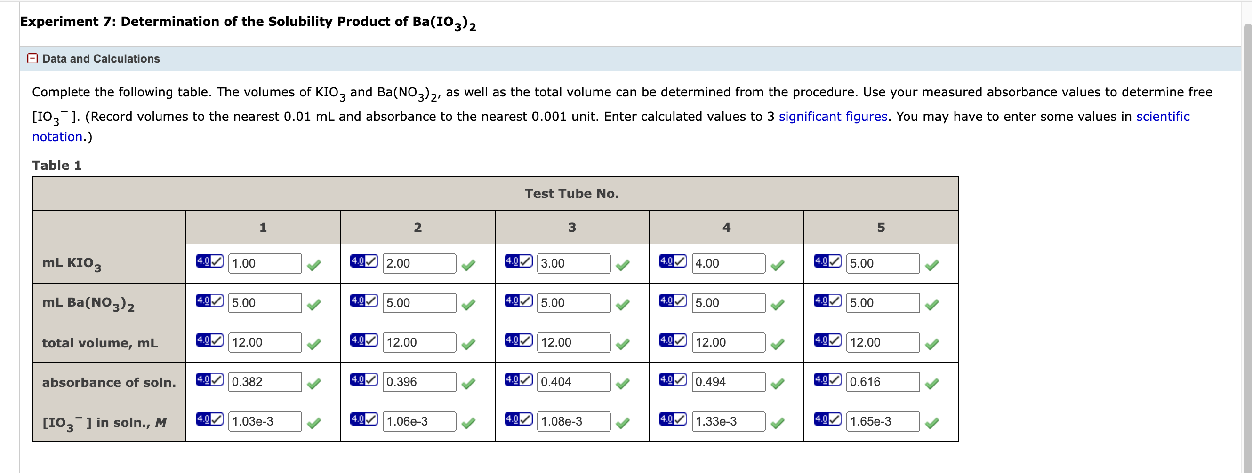The image size is (1252, 473).
Task: Select the absorbance input showing 0.404
Action: (573, 382)
